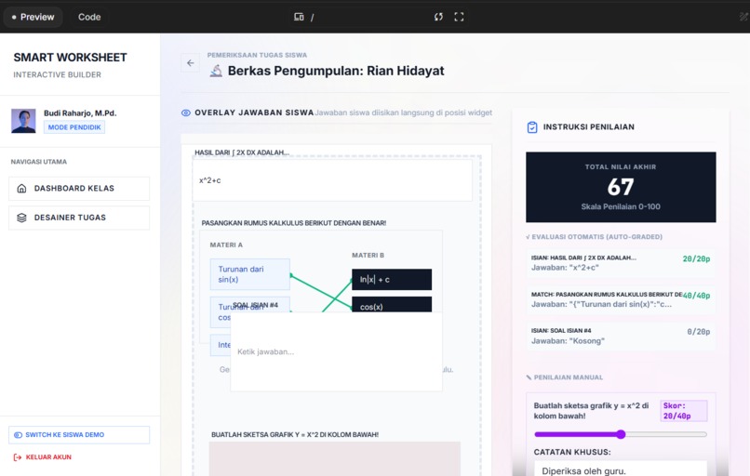Click the answer field containing x^2+c
This screenshot has height=476, width=750.
pyautogui.click(x=332, y=180)
